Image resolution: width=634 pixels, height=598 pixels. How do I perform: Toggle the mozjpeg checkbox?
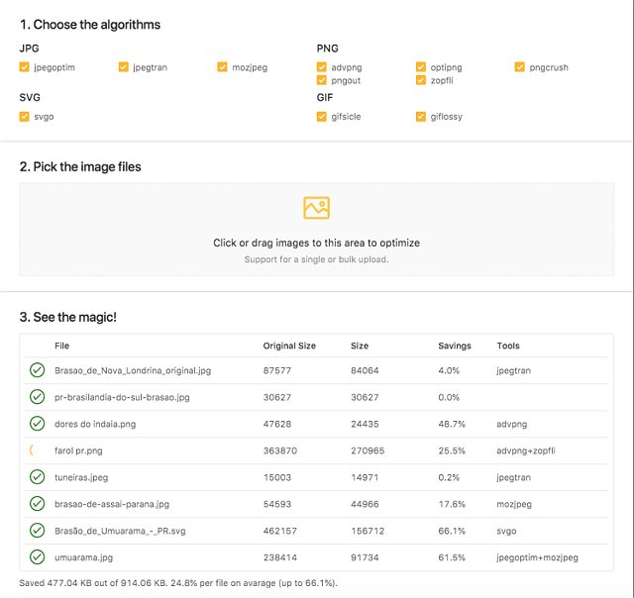coord(223,67)
